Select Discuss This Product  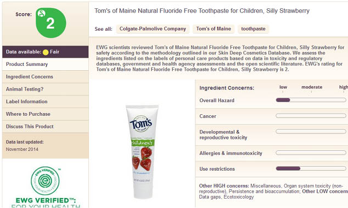tap(45, 127)
